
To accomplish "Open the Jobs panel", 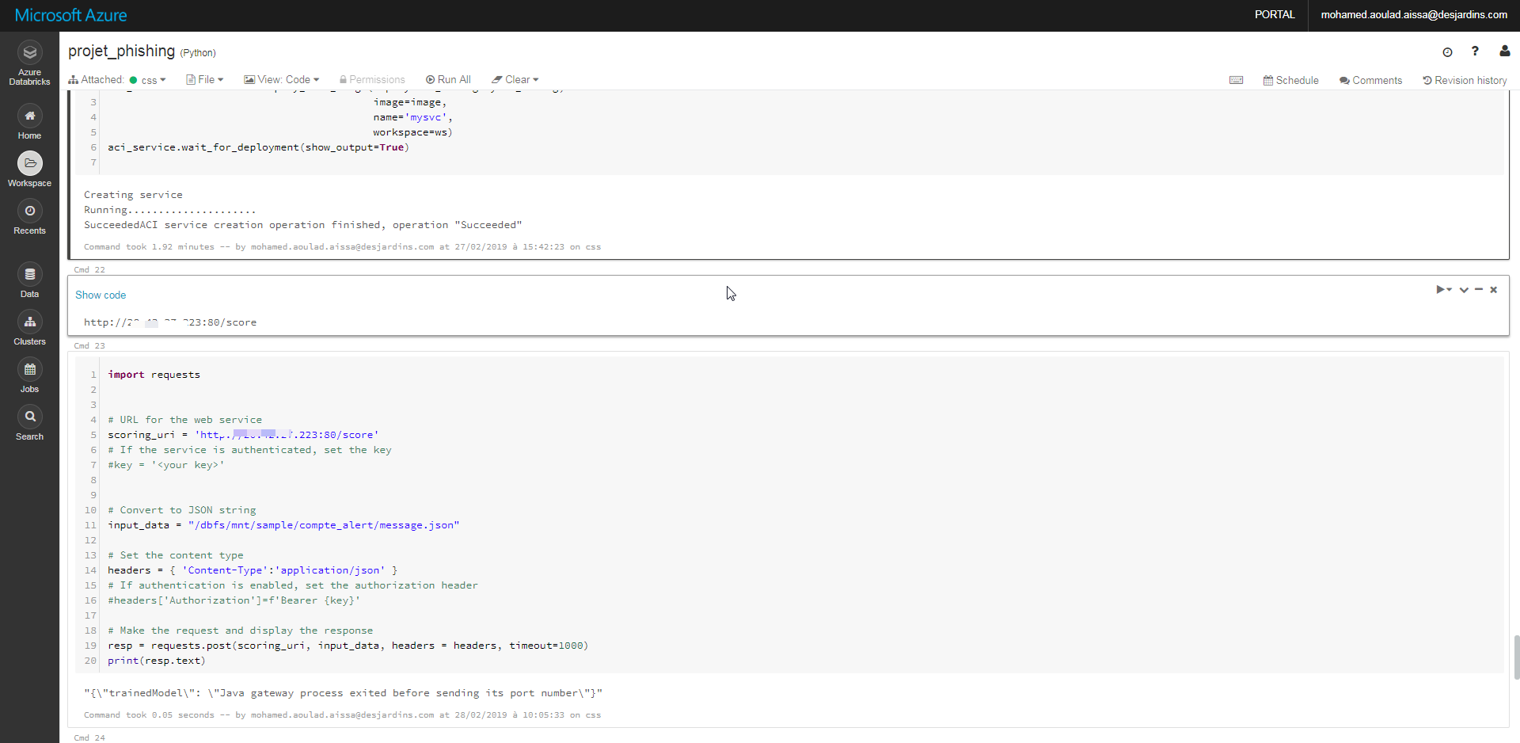I will (x=29, y=375).
